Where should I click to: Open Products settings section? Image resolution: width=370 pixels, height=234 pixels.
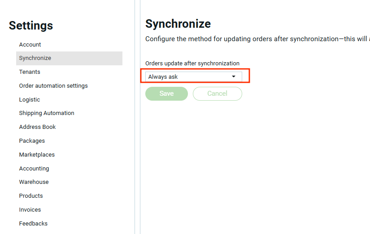(31, 196)
